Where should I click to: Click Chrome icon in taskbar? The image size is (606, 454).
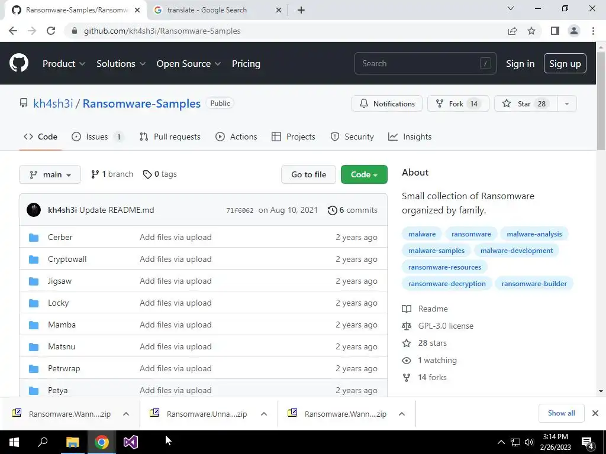click(102, 442)
